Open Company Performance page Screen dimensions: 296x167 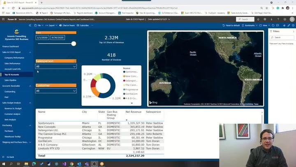[14, 58]
